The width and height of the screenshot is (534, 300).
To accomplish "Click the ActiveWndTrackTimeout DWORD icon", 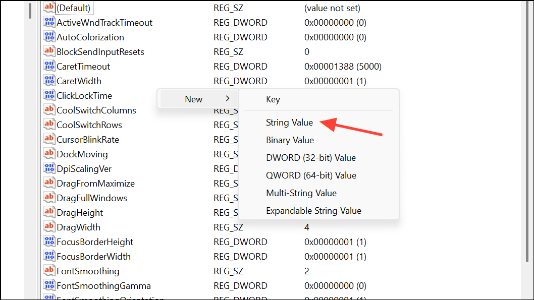I will [x=49, y=22].
